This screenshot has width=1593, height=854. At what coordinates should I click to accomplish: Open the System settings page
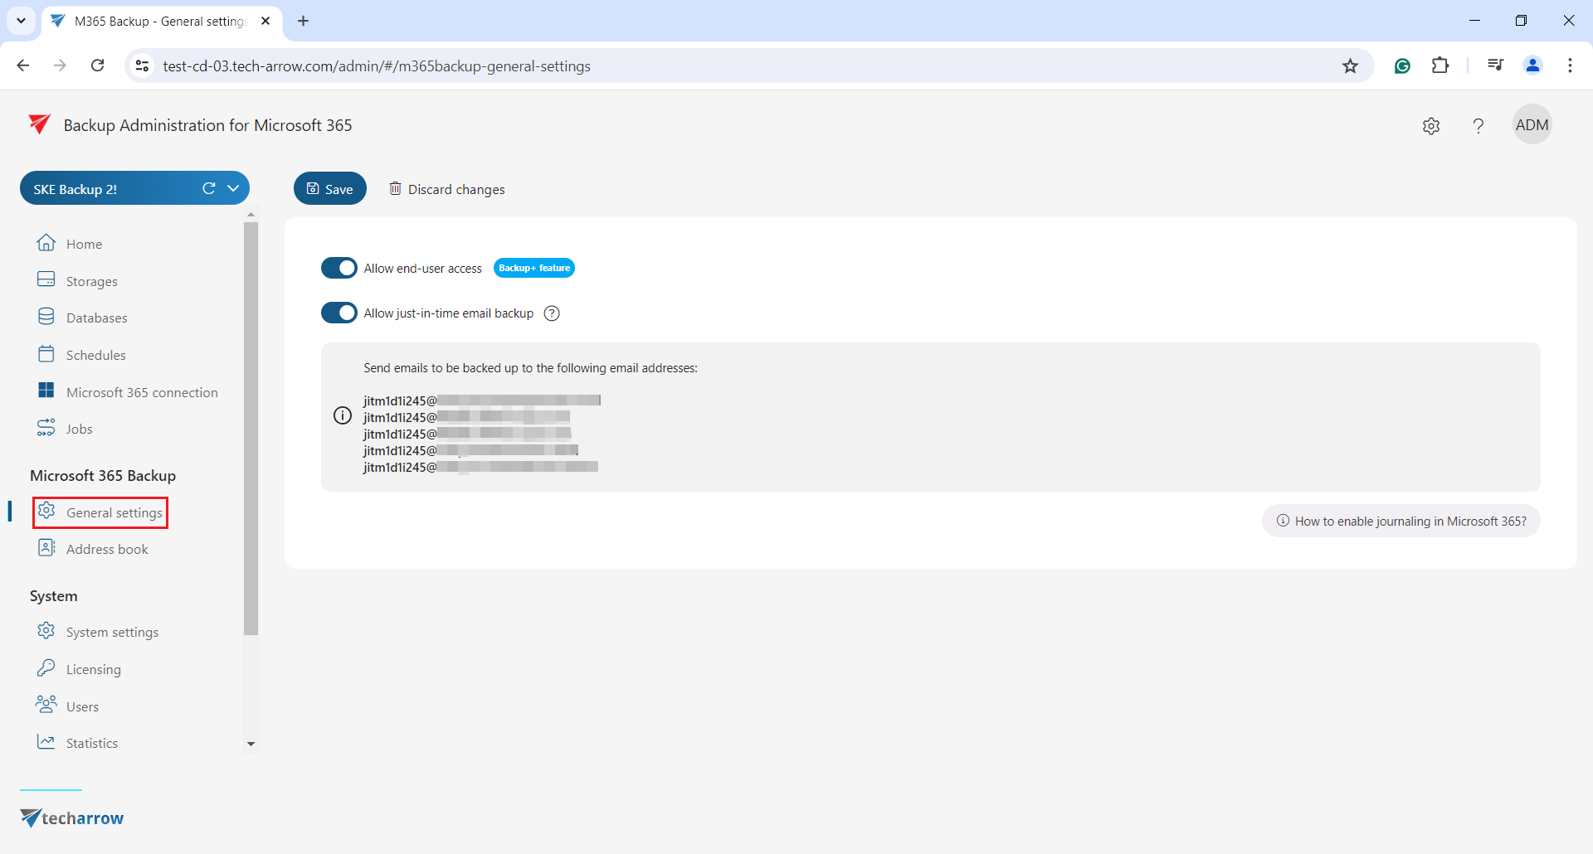coord(112,632)
